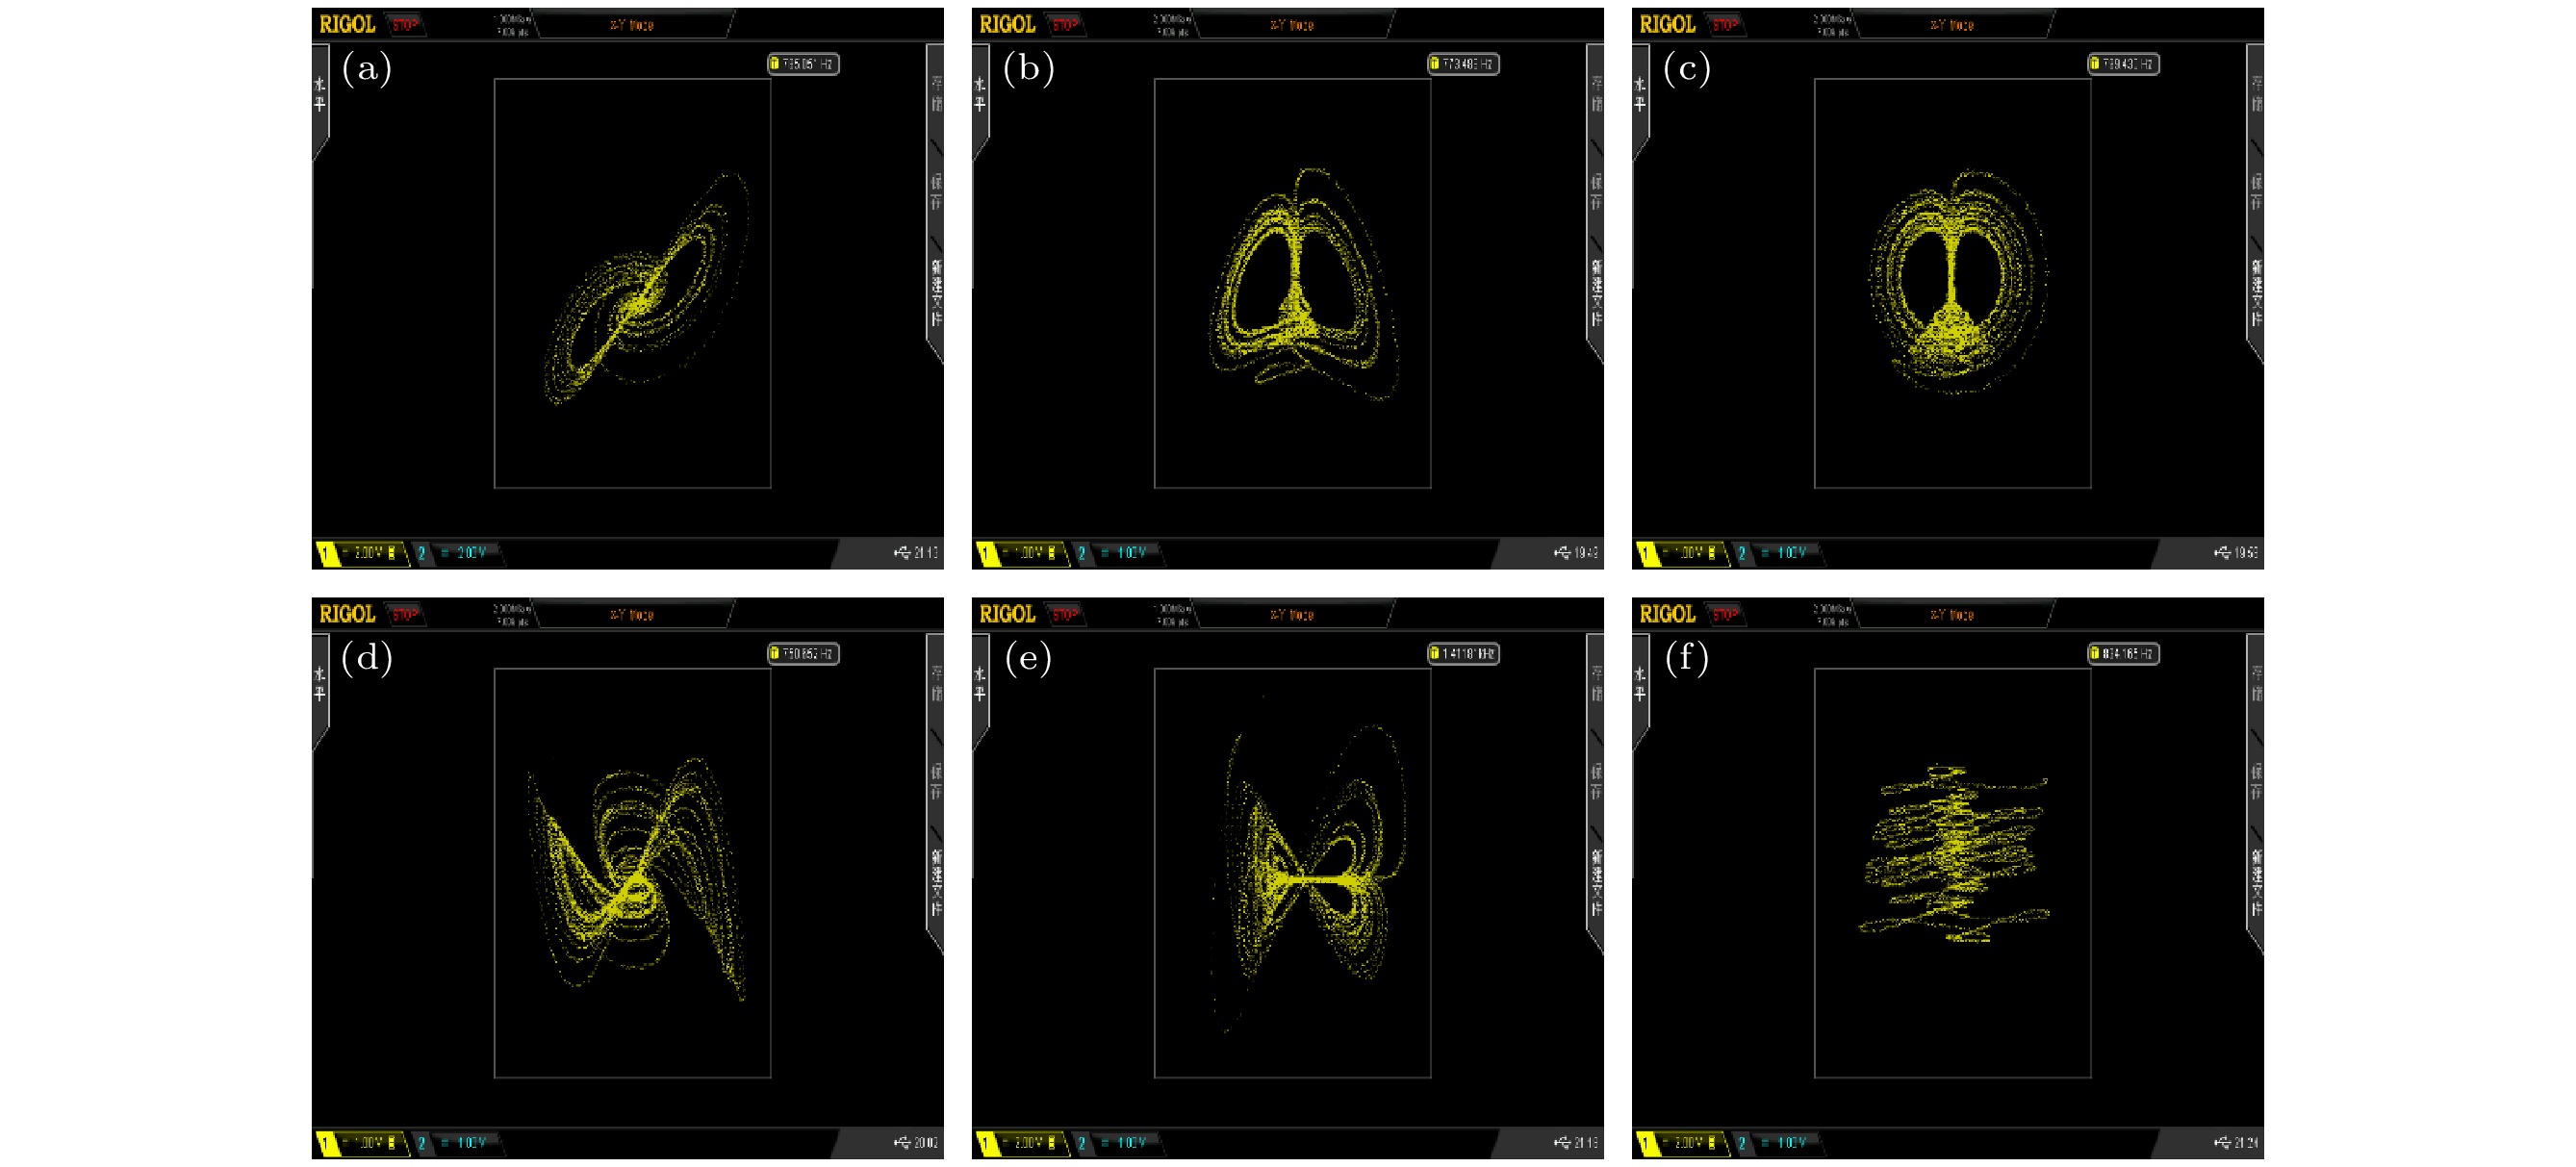
Task: Click the RIGOL logo in panel (c)
Action: [x=1667, y=24]
